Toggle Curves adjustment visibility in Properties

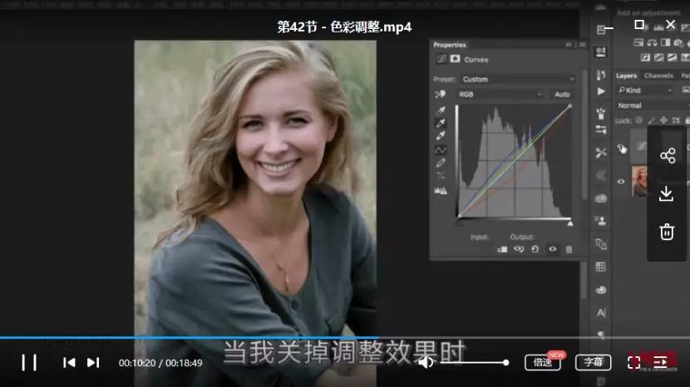(553, 249)
